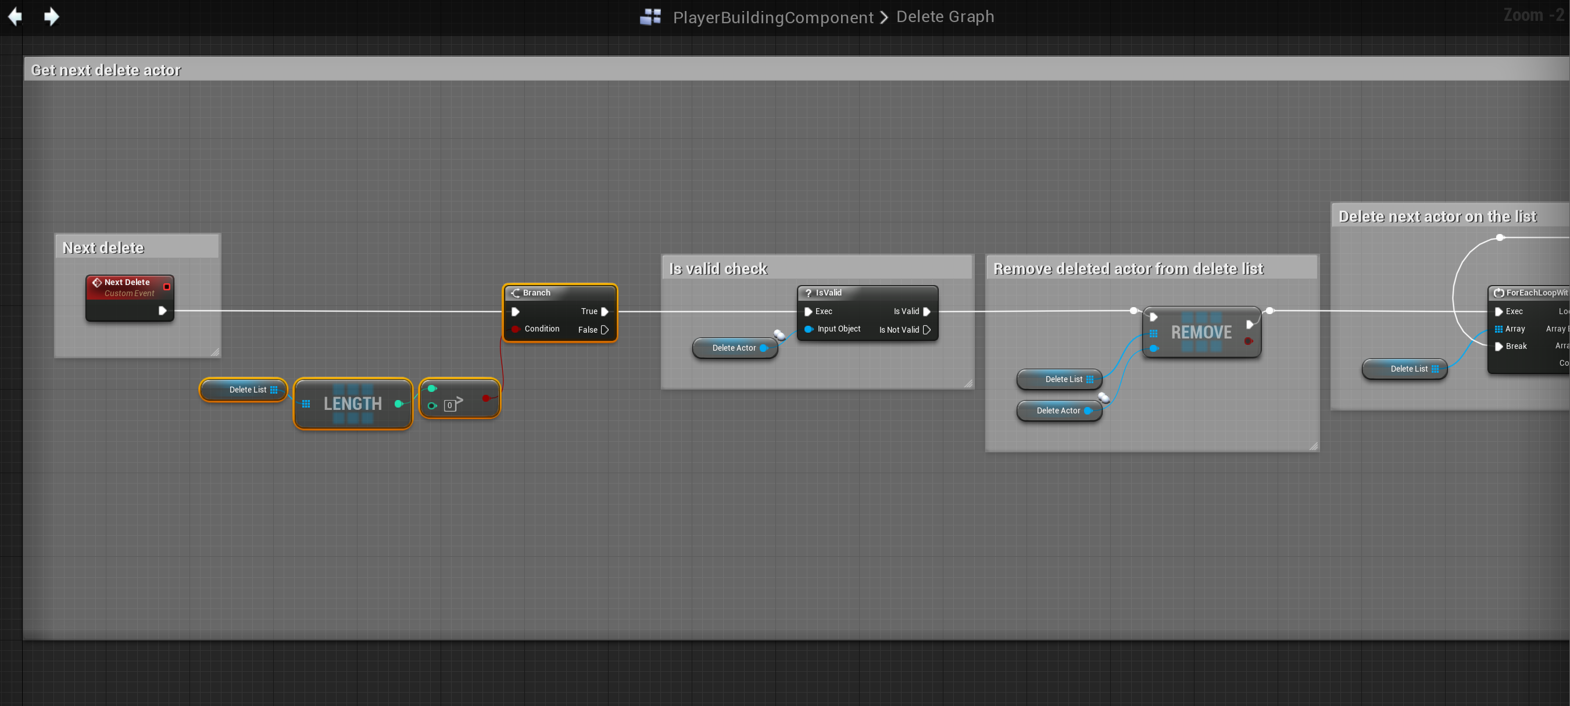Click the ForEachLoop node loop icon
1570x706 pixels.
pyautogui.click(x=1498, y=293)
